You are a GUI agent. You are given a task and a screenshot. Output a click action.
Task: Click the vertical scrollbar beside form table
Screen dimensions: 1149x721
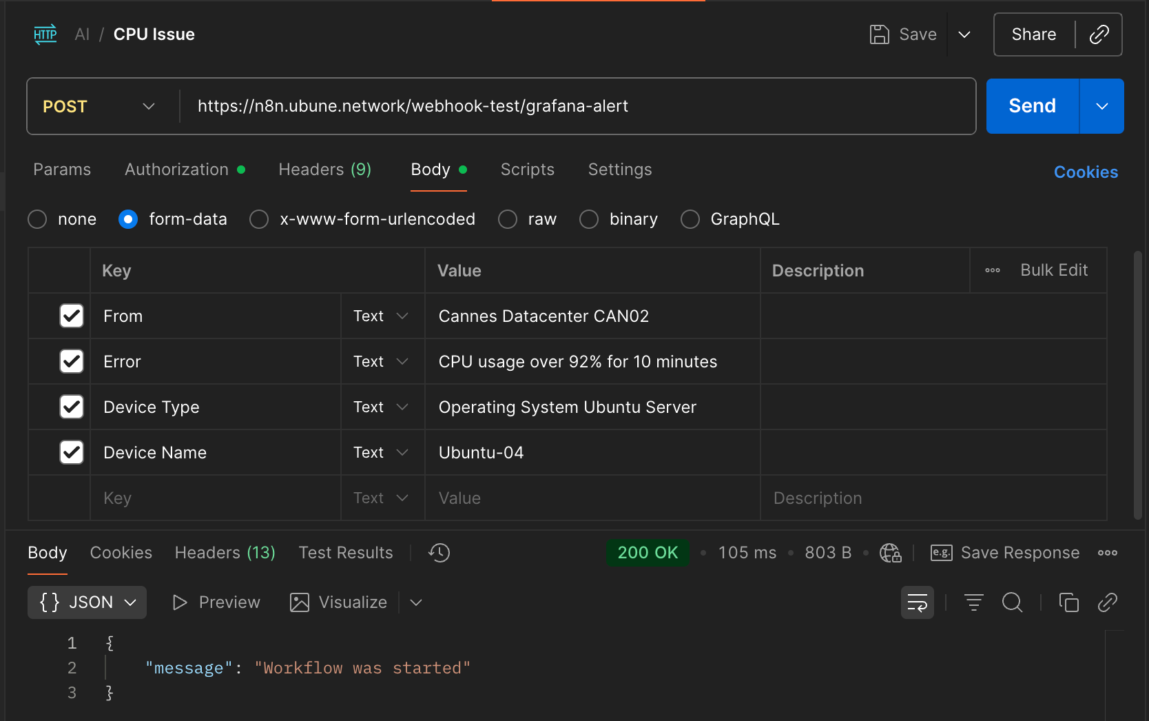[x=1137, y=386]
